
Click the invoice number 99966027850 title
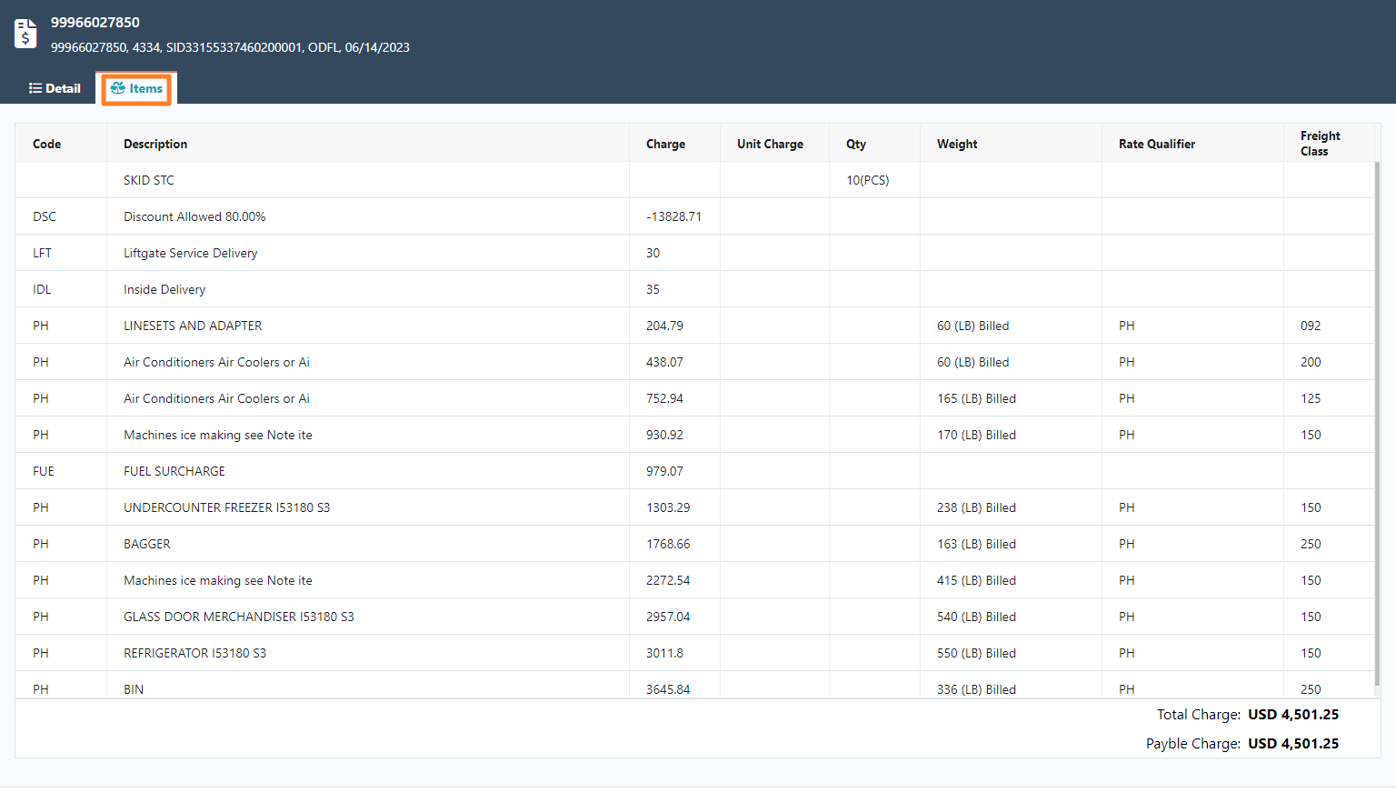point(95,22)
